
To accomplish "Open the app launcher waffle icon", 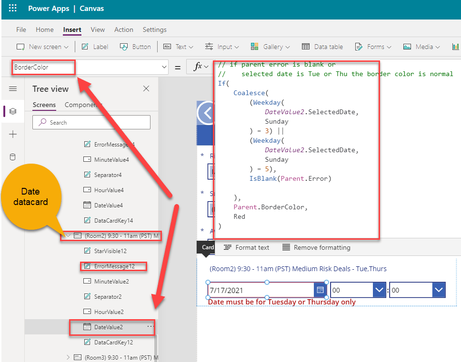I will (x=13, y=9).
